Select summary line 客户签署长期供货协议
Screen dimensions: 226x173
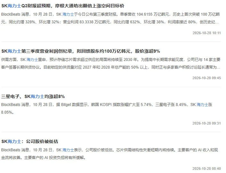pyautogui.click(x=110, y=67)
